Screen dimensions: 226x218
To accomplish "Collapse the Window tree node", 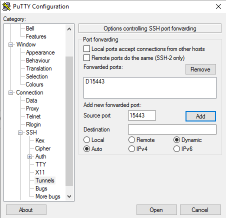I will 10,44.
